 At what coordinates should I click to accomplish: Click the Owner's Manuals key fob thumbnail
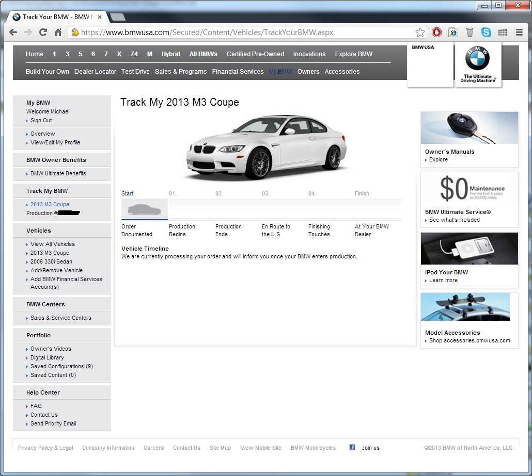click(x=469, y=128)
